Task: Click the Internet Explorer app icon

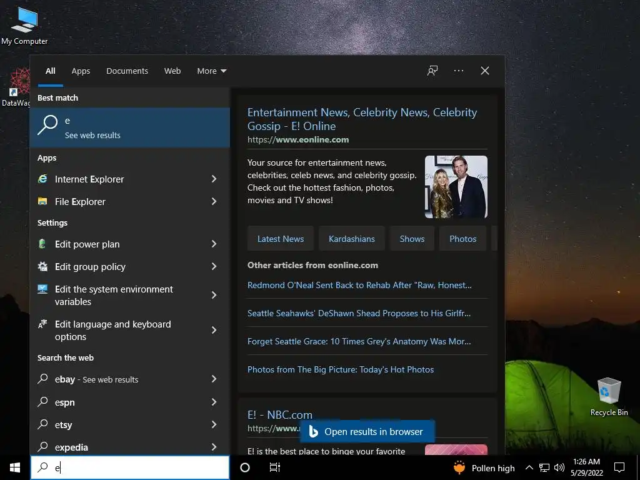Action: point(43,179)
